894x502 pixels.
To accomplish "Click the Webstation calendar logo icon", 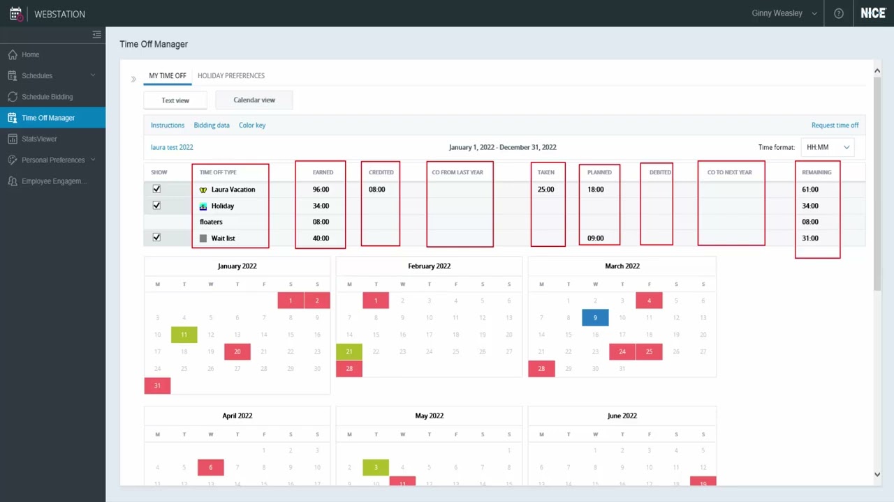I will coord(16,13).
